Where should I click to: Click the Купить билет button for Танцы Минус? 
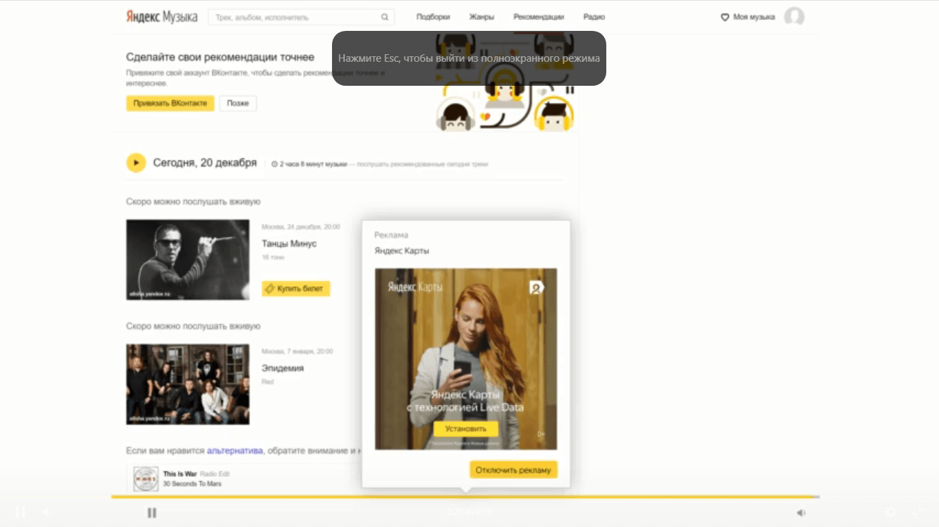click(296, 289)
